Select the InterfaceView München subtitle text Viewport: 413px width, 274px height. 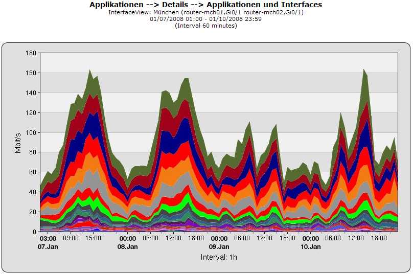(x=206, y=12)
